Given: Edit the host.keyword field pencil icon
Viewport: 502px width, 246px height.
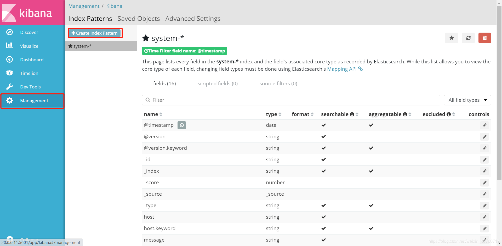Looking at the screenshot, I should (484, 229).
